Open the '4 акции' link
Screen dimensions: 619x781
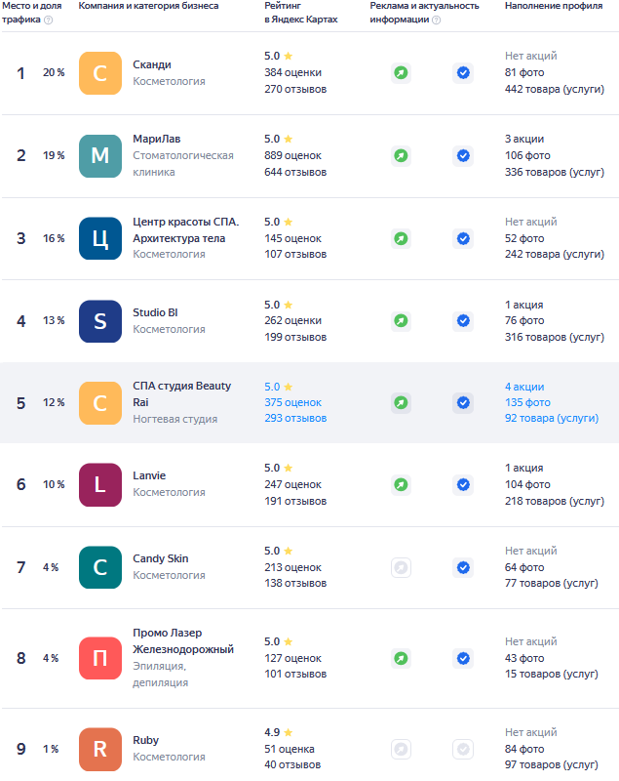[524, 387]
